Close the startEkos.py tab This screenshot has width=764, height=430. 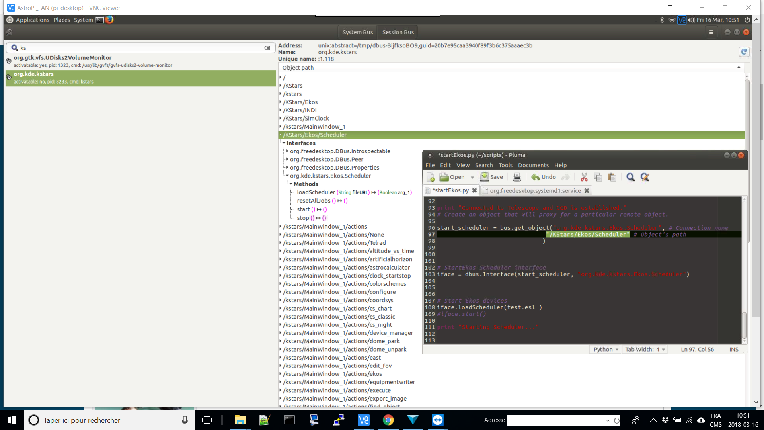(474, 190)
